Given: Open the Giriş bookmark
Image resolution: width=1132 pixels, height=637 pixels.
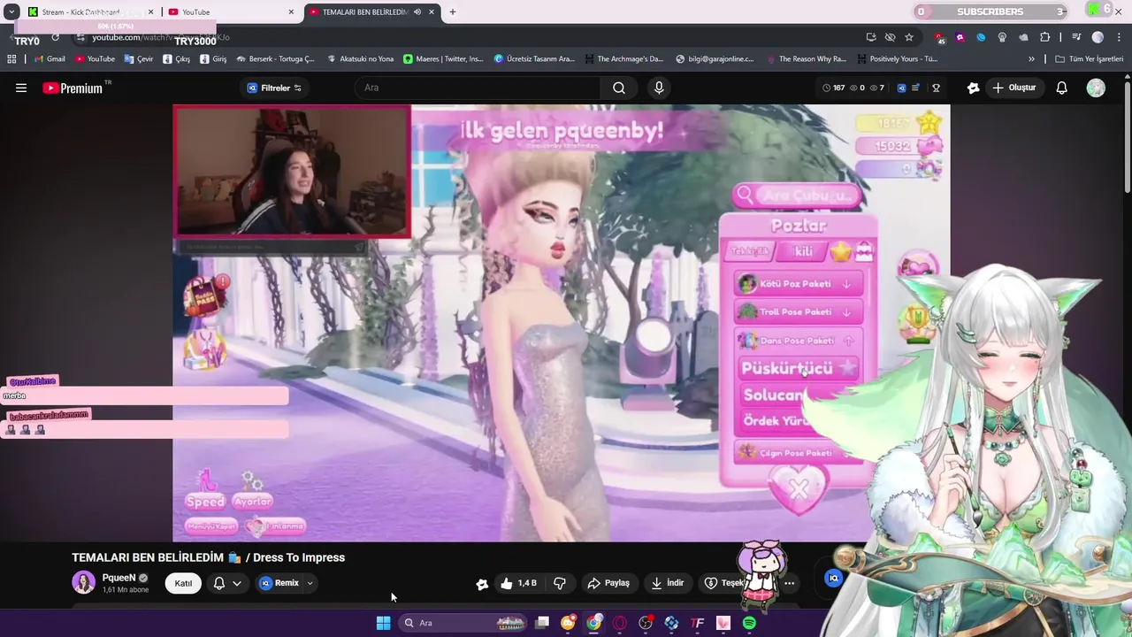Looking at the screenshot, I should (213, 59).
